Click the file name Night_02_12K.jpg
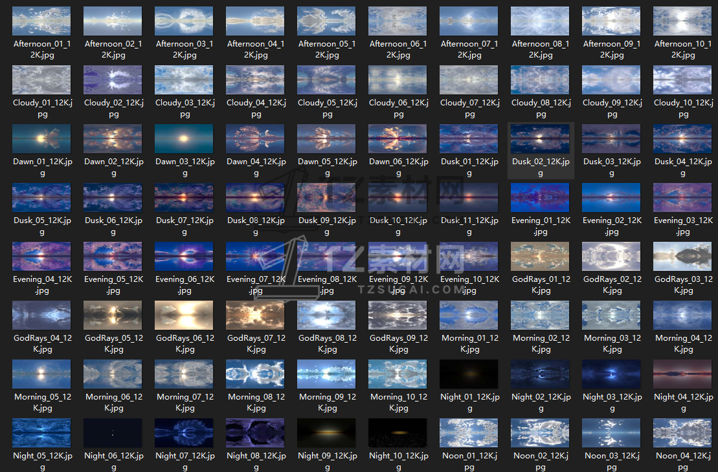The image size is (718, 472). (x=541, y=402)
